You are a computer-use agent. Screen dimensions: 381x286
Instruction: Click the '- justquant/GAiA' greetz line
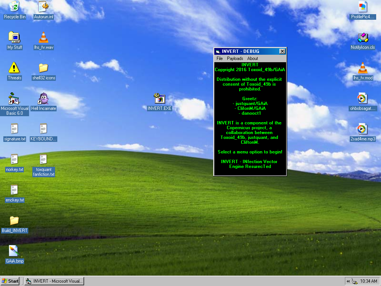pos(250,104)
